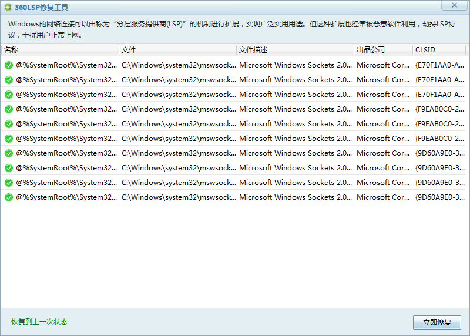Sort list by the 文件 column header
This screenshot has width=470, height=336.
click(x=178, y=50)
